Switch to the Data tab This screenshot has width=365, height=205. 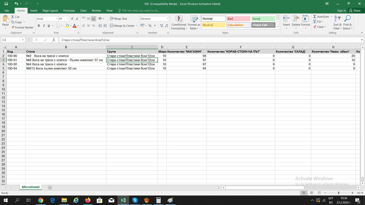click(x=83, y=11)
